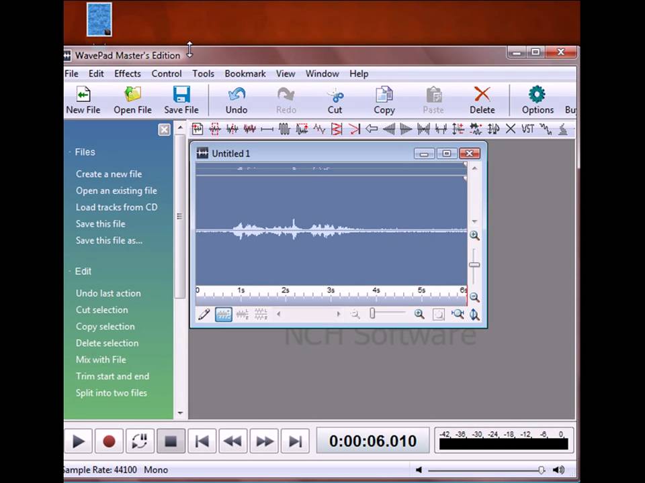The height and width of the screenshot is (483, 645).
Task: Click the right-pointing striped triangle fade icon
Action: [x=406, y=129]
